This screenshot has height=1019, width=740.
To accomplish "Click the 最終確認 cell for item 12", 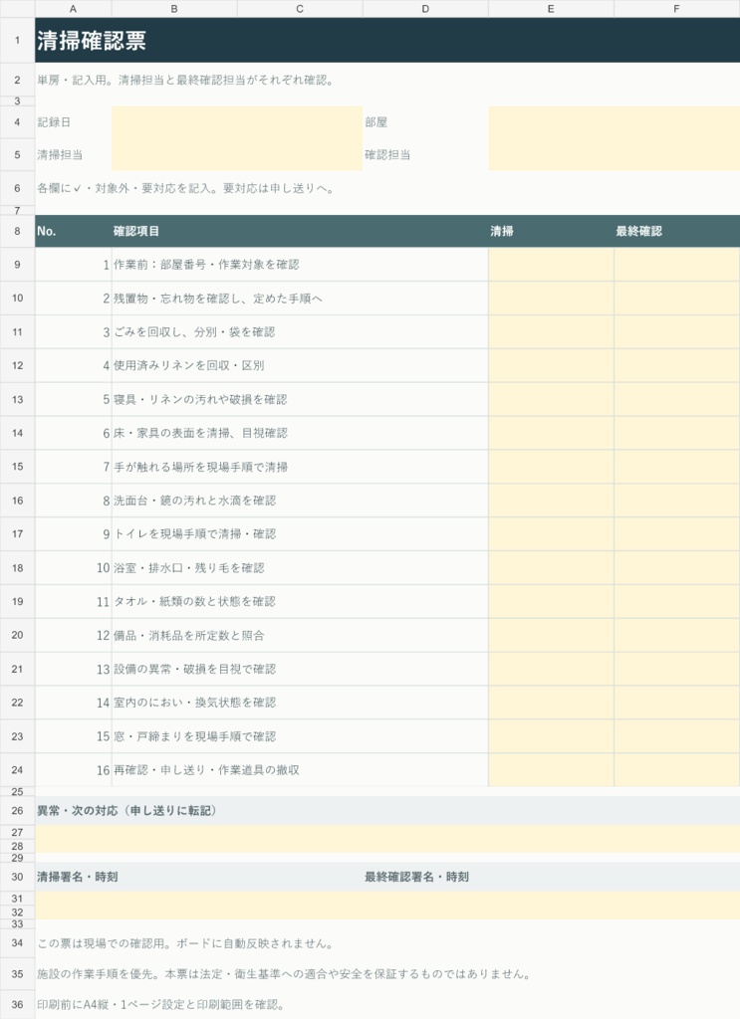I will click(x=676, y=635).
